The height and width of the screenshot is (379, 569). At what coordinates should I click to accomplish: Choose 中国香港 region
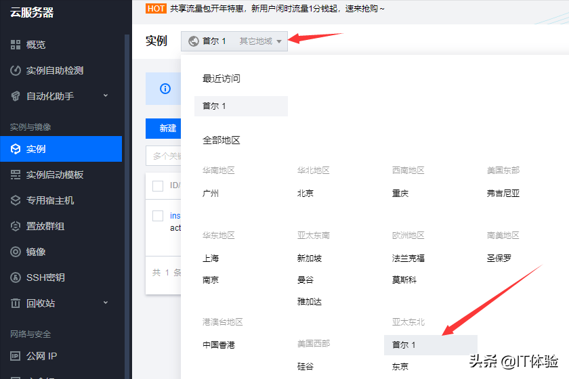[219, 345]
